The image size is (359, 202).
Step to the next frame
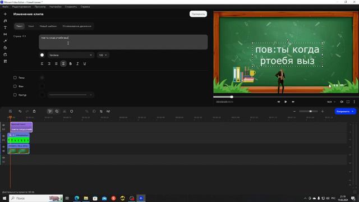point(293,102)
